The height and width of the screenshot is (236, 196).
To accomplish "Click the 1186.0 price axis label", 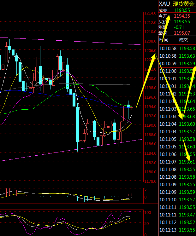I will pos(150,144).
